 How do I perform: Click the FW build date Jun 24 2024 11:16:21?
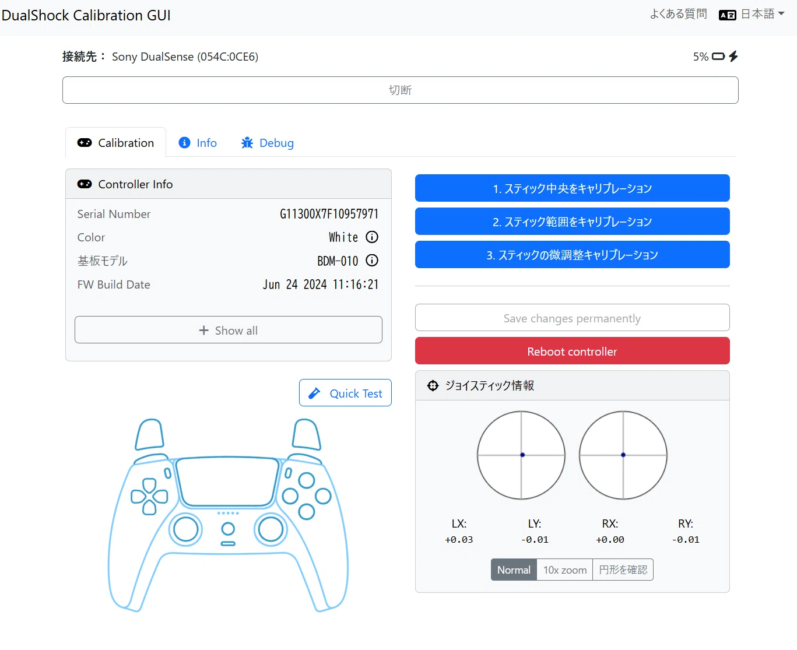pos(321,284)
